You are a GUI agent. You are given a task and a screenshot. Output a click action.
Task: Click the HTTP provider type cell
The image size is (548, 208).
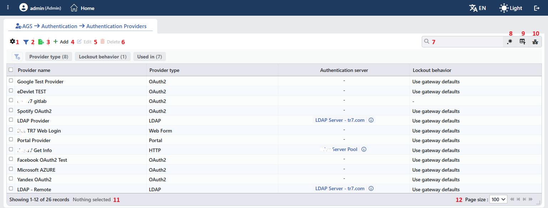point(155,150)
